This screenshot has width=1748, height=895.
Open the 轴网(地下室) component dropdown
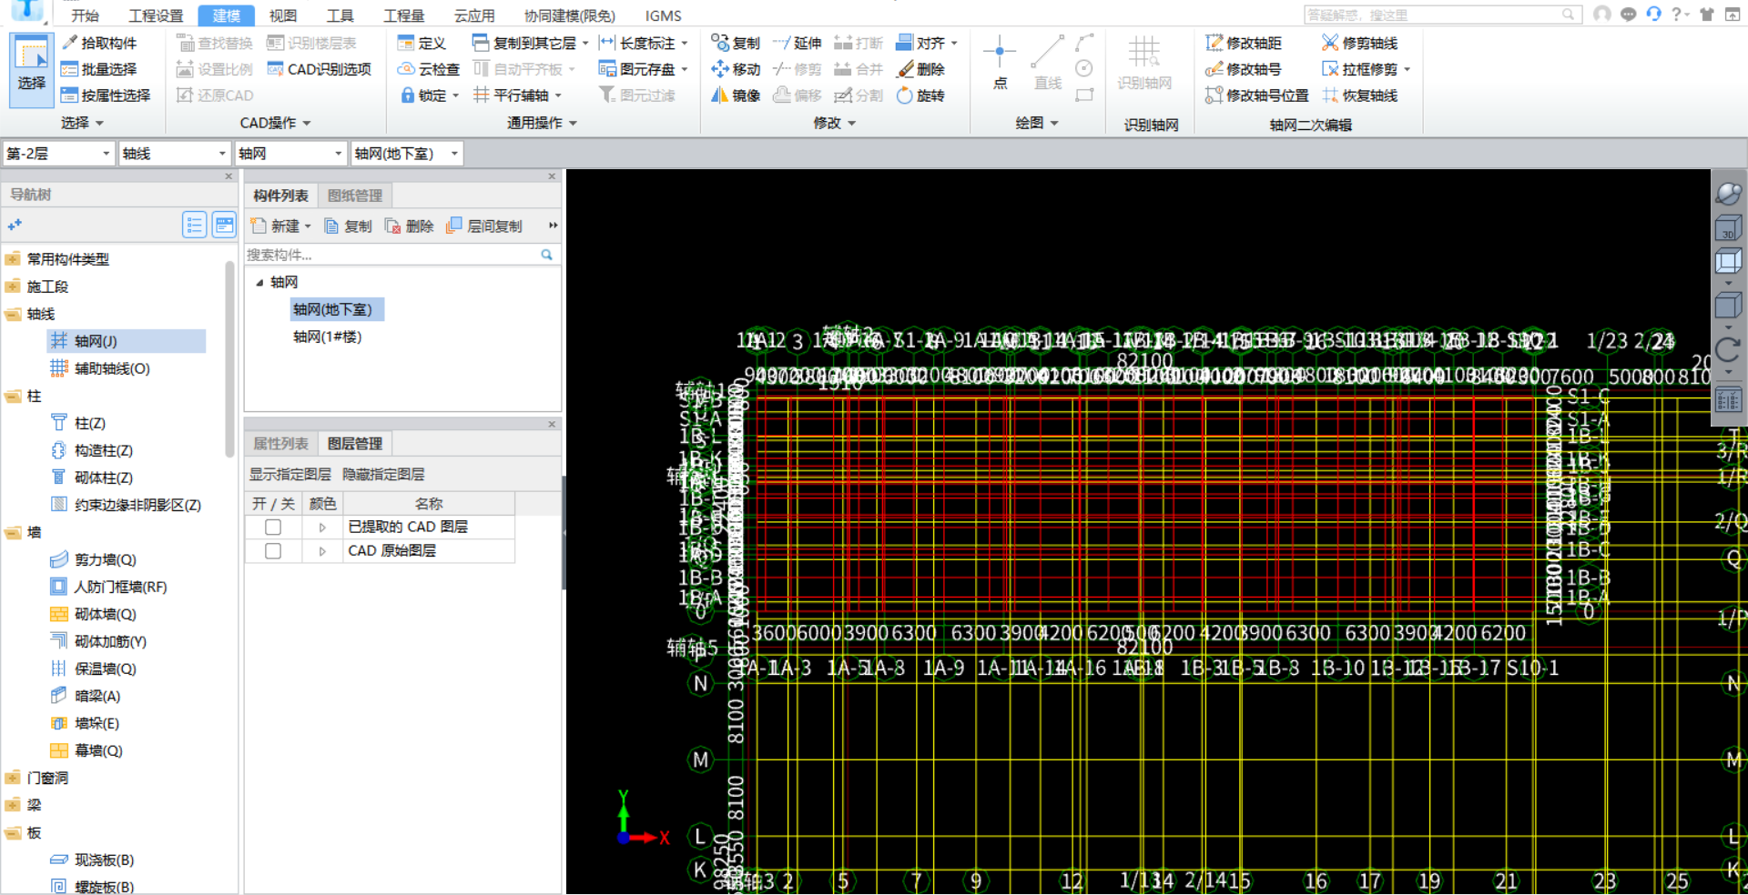pyautogui.click(x=407, y=154)
